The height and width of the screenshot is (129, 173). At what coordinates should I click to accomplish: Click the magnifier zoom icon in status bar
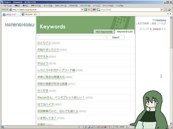117,127
